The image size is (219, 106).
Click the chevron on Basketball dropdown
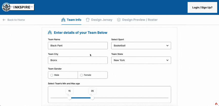point(167,46)
